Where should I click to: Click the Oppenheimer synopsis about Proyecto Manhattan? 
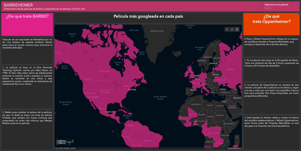(x=271, y=41)
